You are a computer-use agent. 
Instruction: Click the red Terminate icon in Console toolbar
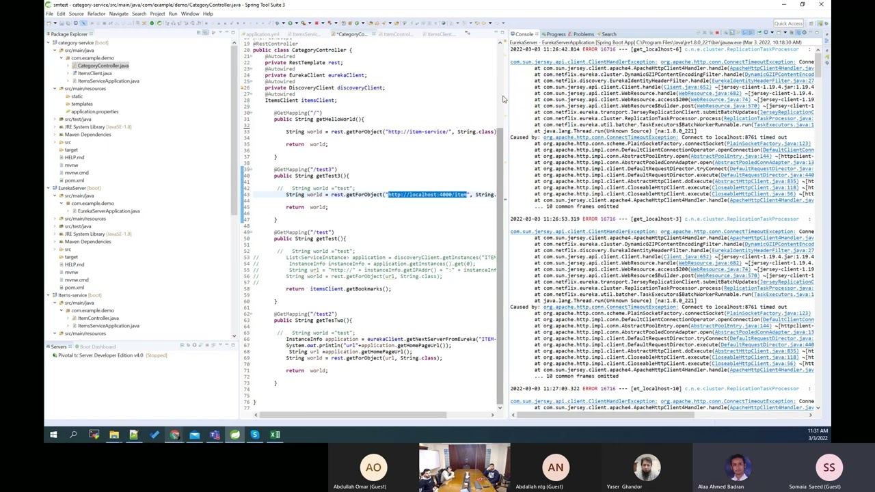(716, 33)
